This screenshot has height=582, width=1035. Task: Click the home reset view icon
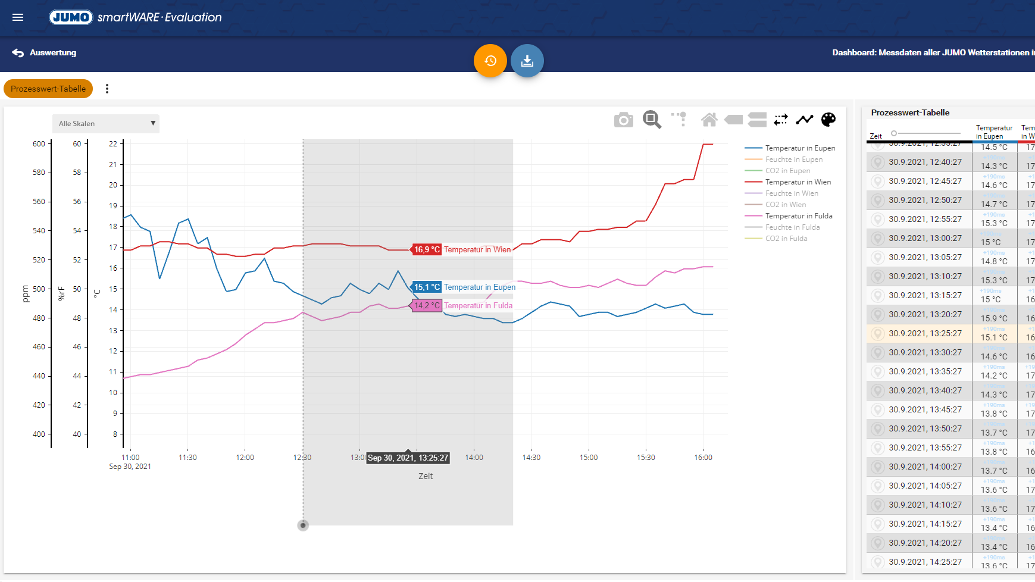(709, 120)
